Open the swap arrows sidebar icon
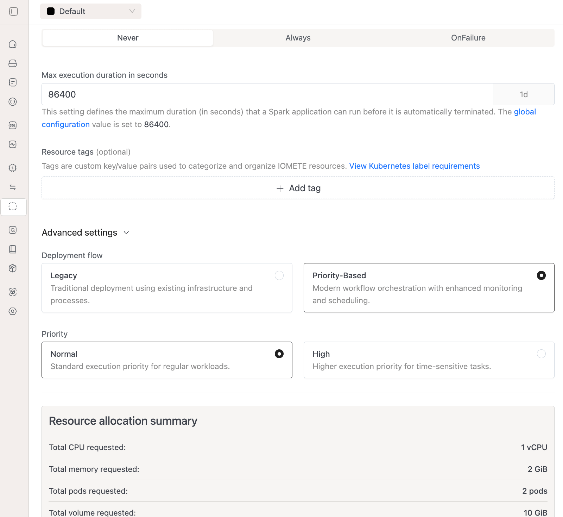 13,187
